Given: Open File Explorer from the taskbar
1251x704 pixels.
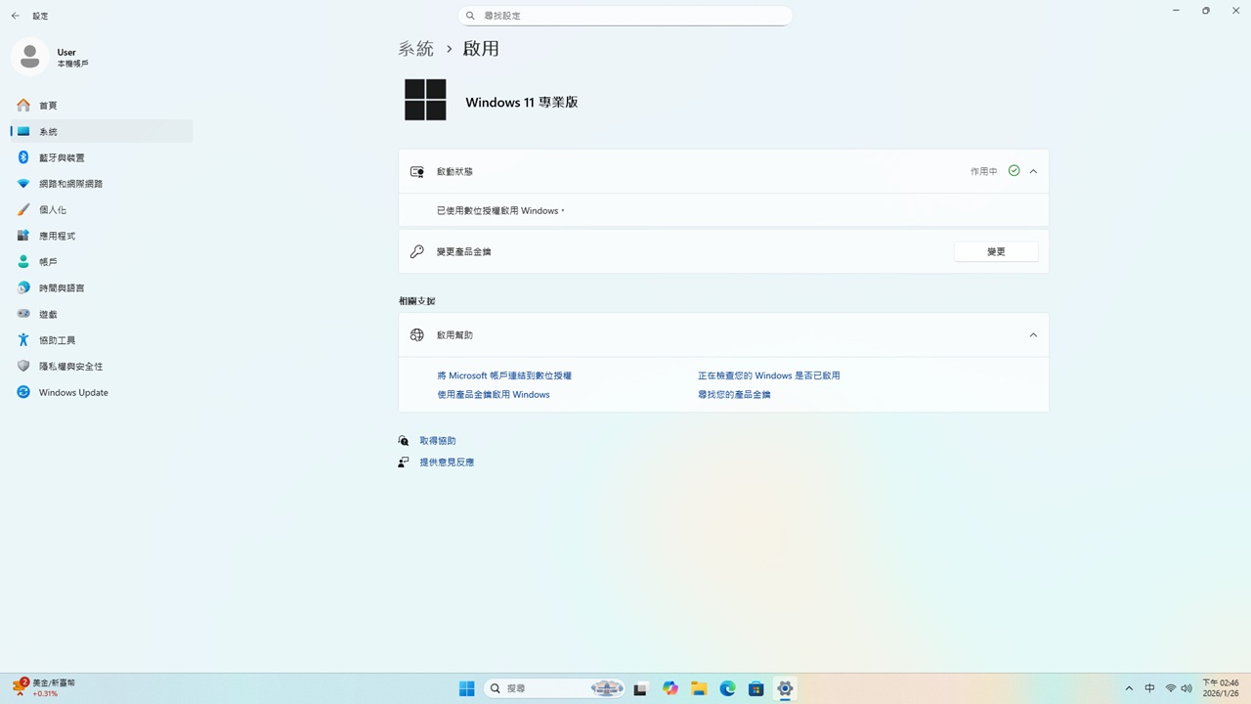Looking at the screenshot, I should 699,688.
